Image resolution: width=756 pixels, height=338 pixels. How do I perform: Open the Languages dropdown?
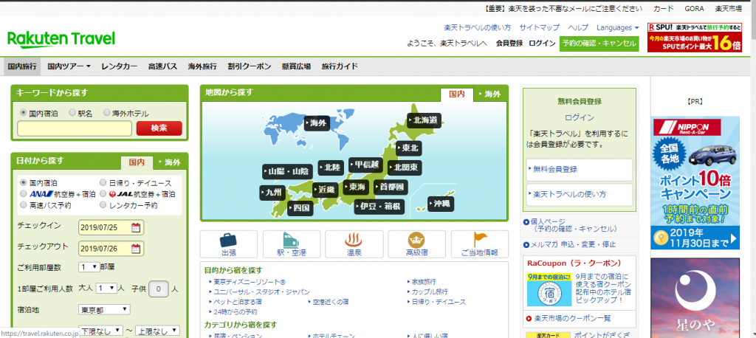(618, 28)
